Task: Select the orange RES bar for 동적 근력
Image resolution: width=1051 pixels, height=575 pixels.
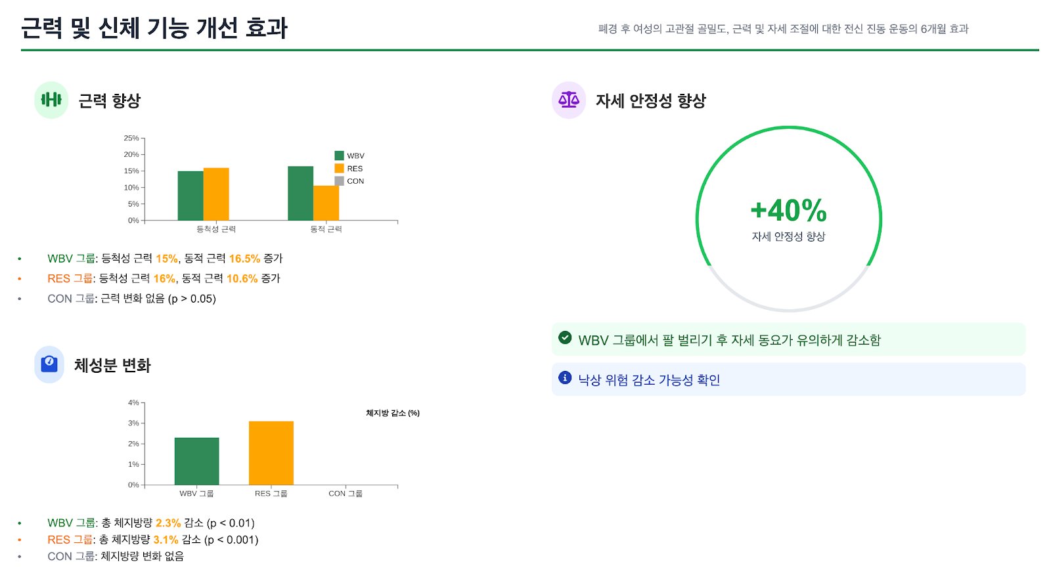Action: 326,203
